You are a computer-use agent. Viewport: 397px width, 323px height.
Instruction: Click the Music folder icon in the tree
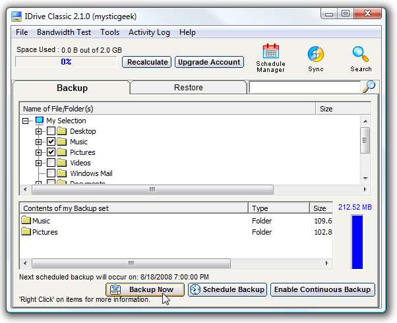pos(61,142)
